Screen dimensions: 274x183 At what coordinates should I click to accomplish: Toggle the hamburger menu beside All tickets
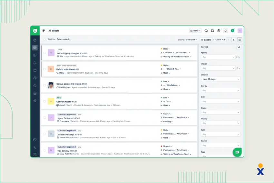point(44,31)
